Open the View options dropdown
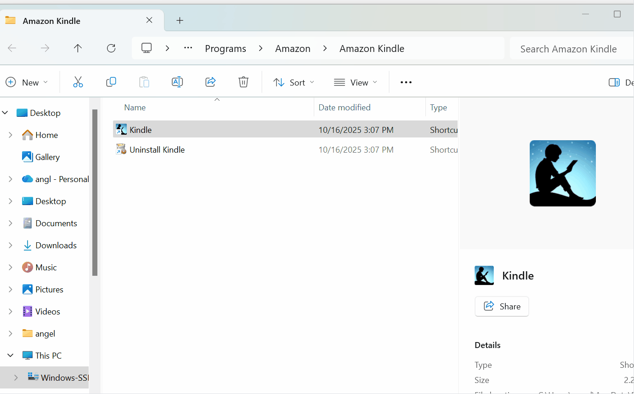The image size is (634, 394). [356, 82]
